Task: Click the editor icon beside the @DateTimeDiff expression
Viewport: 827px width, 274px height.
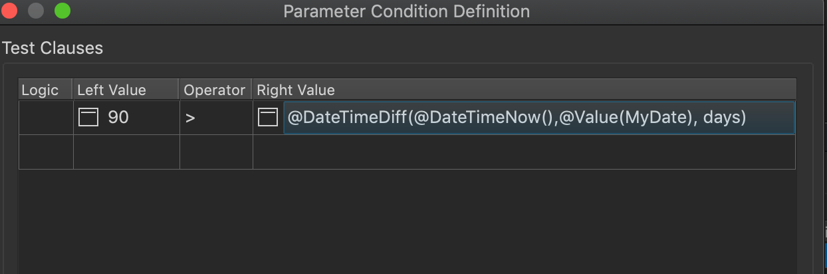Action: [268, 118]
